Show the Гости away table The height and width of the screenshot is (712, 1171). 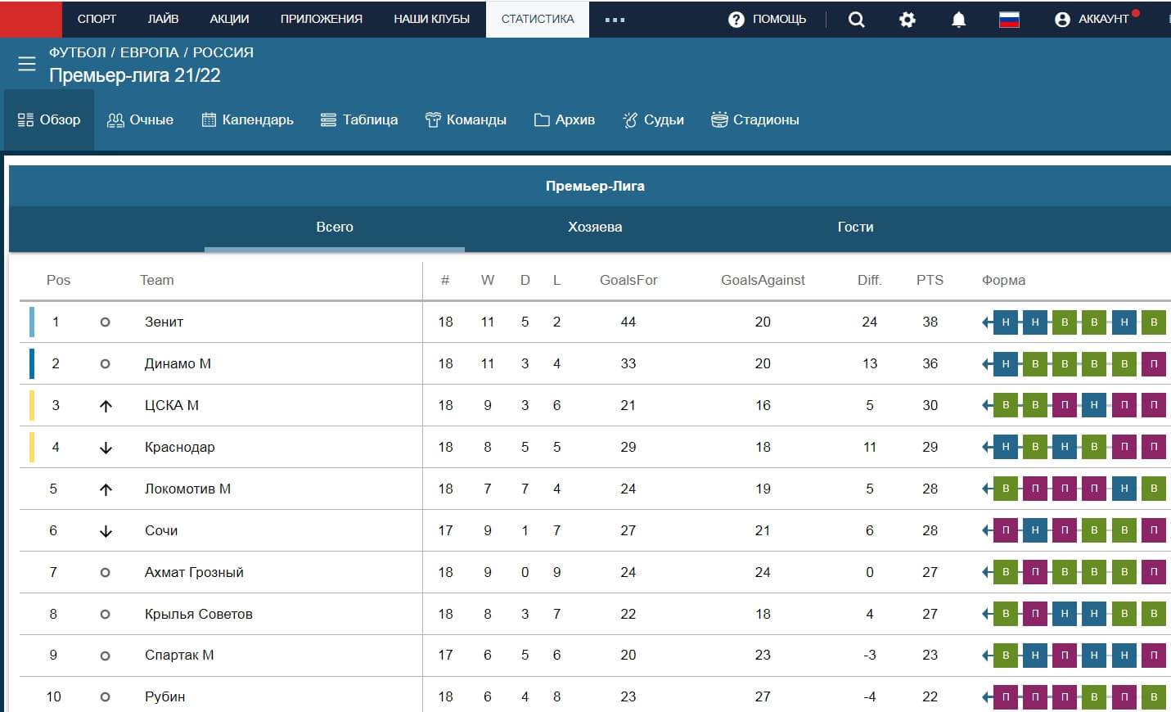(x=855, y=228)
